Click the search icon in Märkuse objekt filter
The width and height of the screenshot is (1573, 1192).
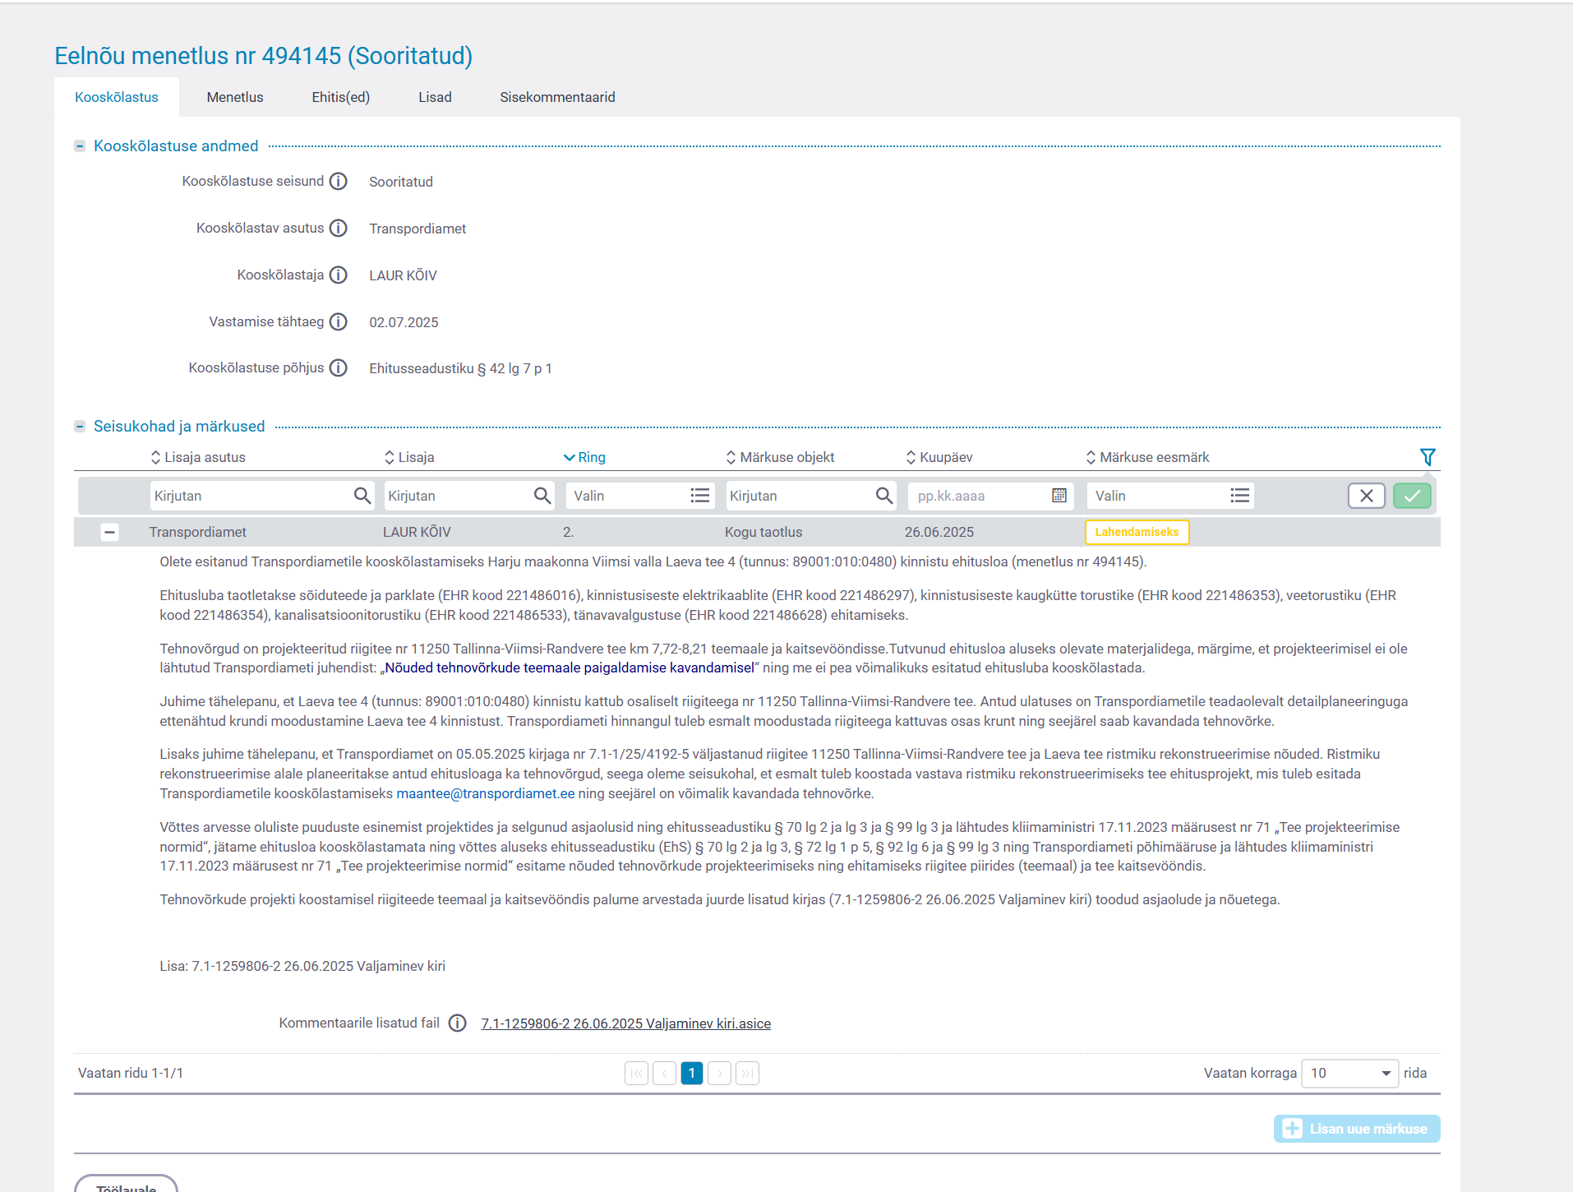coord(884,496)
